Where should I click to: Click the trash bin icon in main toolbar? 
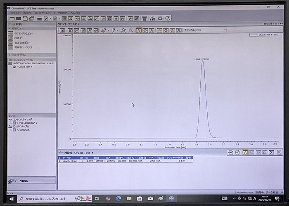click(x=144, y=19)
